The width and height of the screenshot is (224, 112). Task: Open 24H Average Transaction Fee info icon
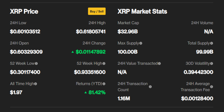click(212, 87)
